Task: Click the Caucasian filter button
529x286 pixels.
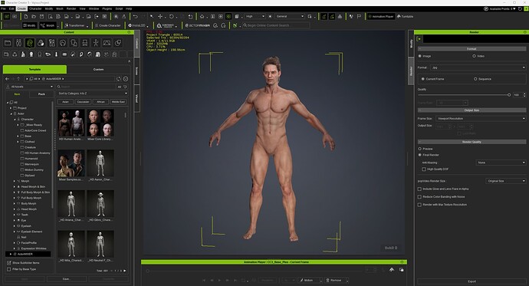Action: tap(83, 101)
